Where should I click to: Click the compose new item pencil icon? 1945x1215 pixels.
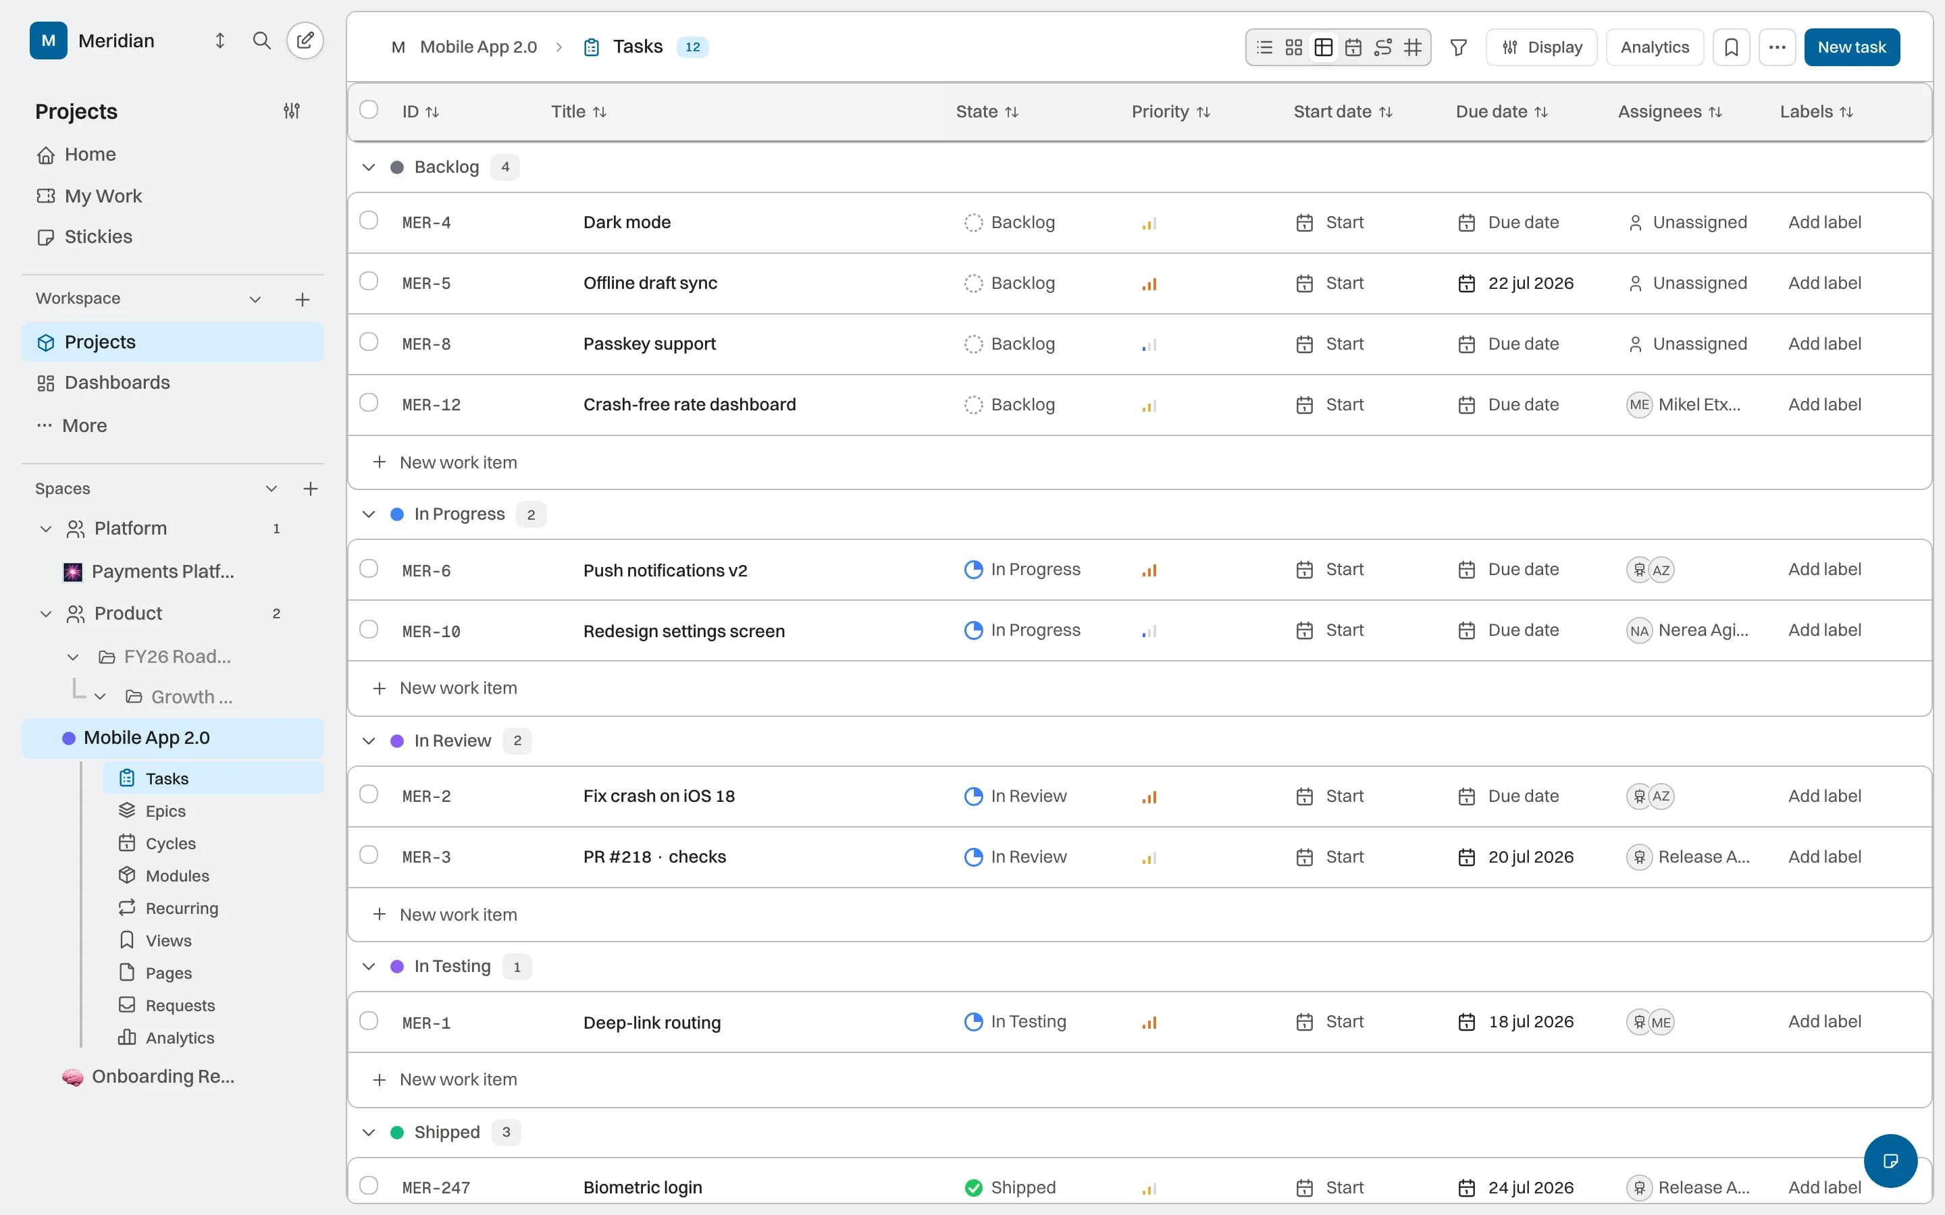click(305, 40)
